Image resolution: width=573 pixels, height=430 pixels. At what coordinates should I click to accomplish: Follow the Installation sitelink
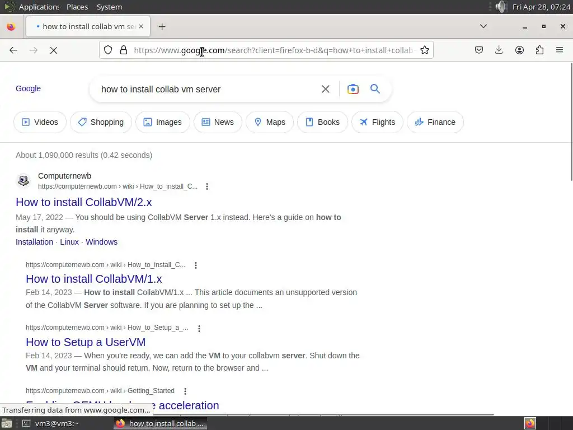click(34, 242)
